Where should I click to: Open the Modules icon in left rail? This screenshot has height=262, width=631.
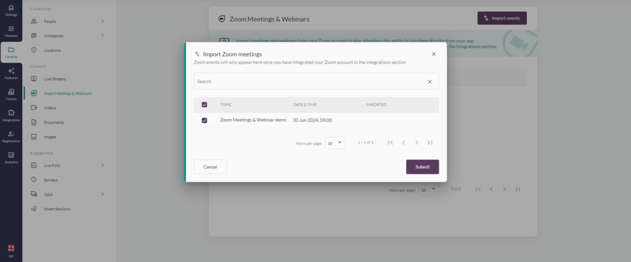point(11,31)
